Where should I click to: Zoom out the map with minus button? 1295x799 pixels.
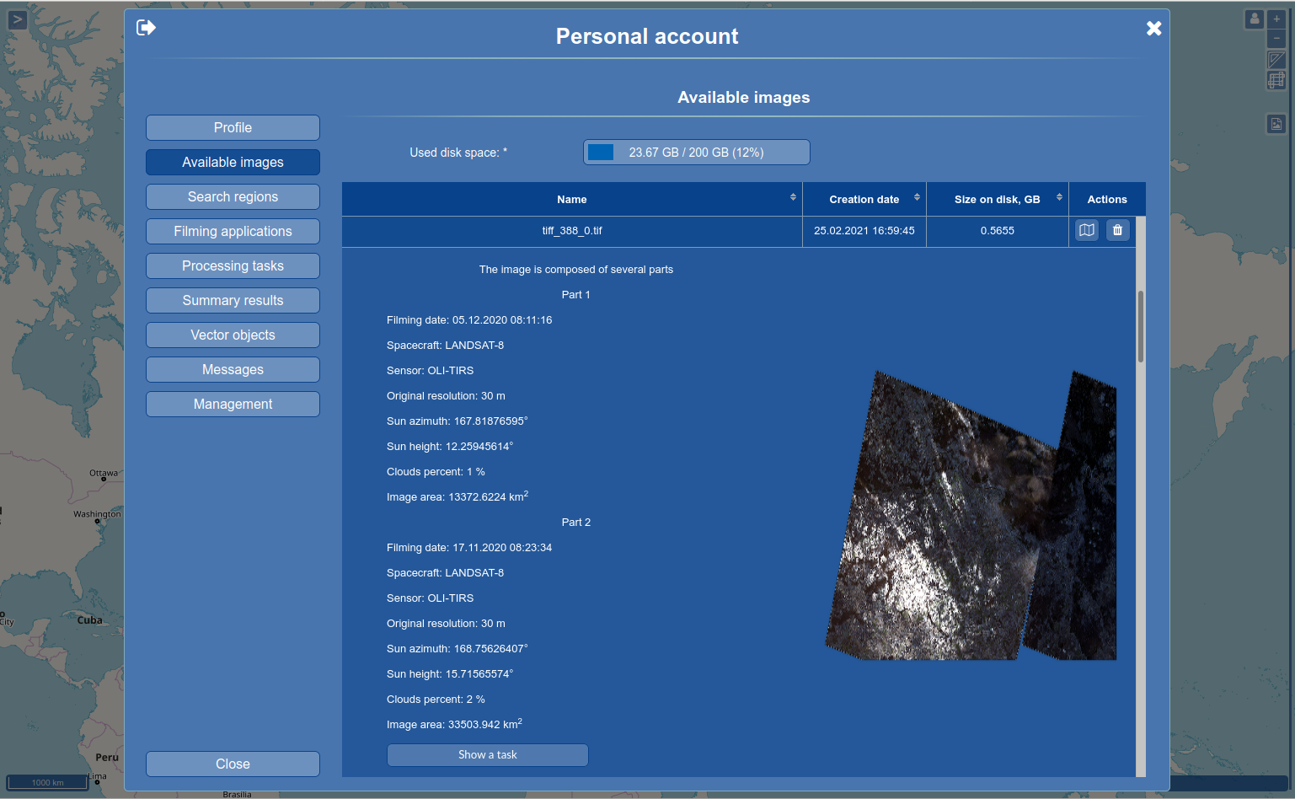point(1276,39)
